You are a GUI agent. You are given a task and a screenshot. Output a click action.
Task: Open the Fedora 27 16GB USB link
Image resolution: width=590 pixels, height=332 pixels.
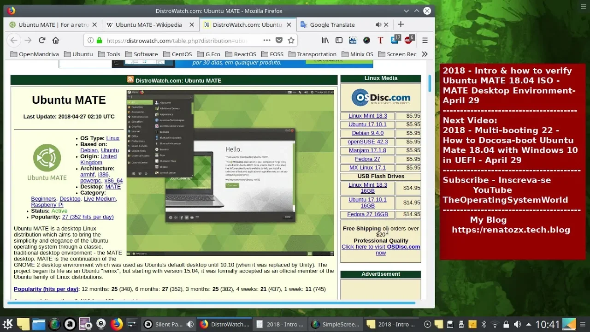point(367,214)
